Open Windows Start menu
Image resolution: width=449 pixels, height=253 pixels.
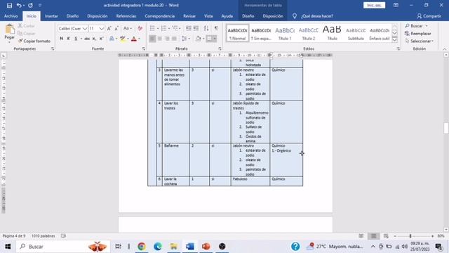[x=8, y=247]
